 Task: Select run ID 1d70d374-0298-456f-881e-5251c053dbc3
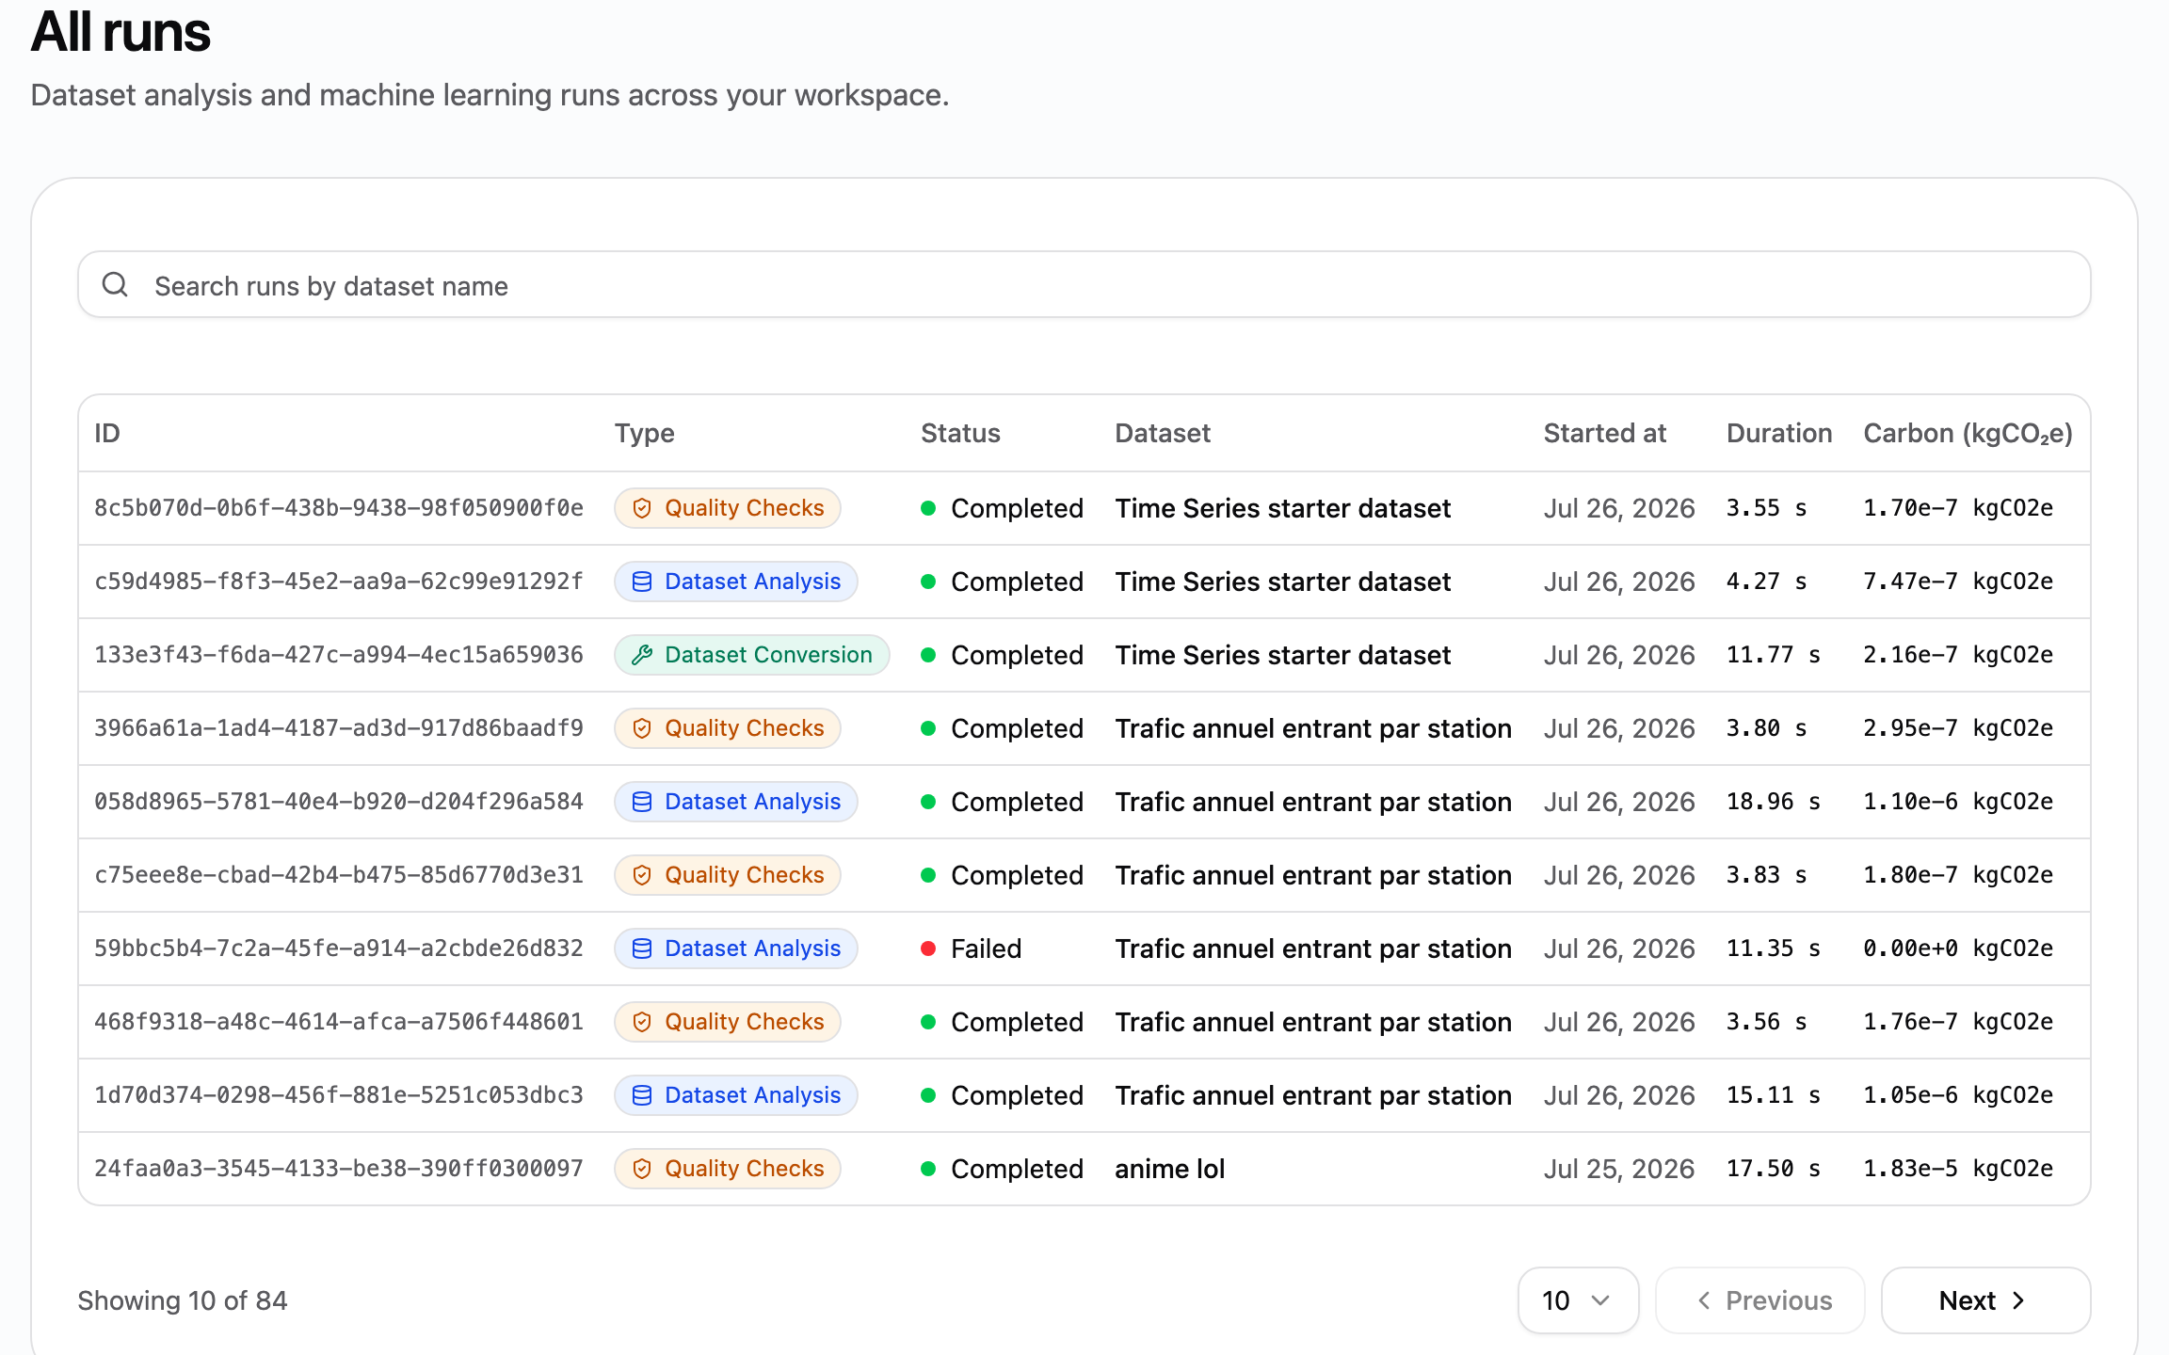(339, 1095)
